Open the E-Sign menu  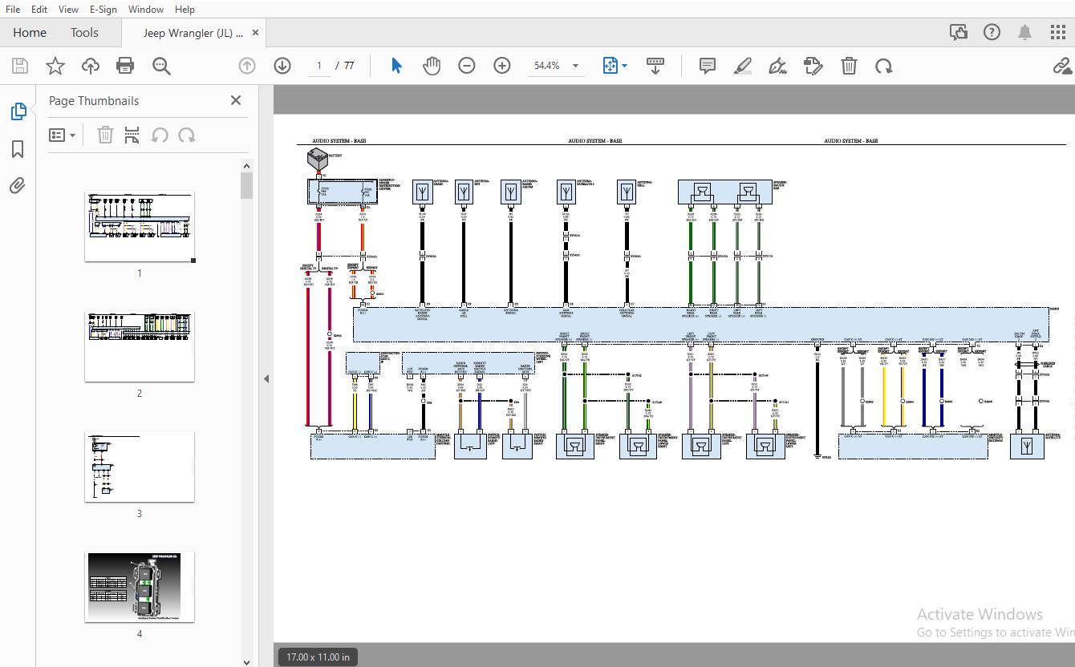[103, 9]
